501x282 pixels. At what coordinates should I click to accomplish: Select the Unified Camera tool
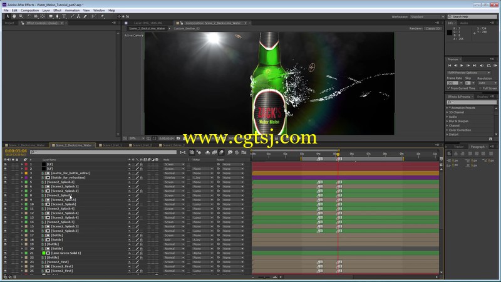(36, 16)
